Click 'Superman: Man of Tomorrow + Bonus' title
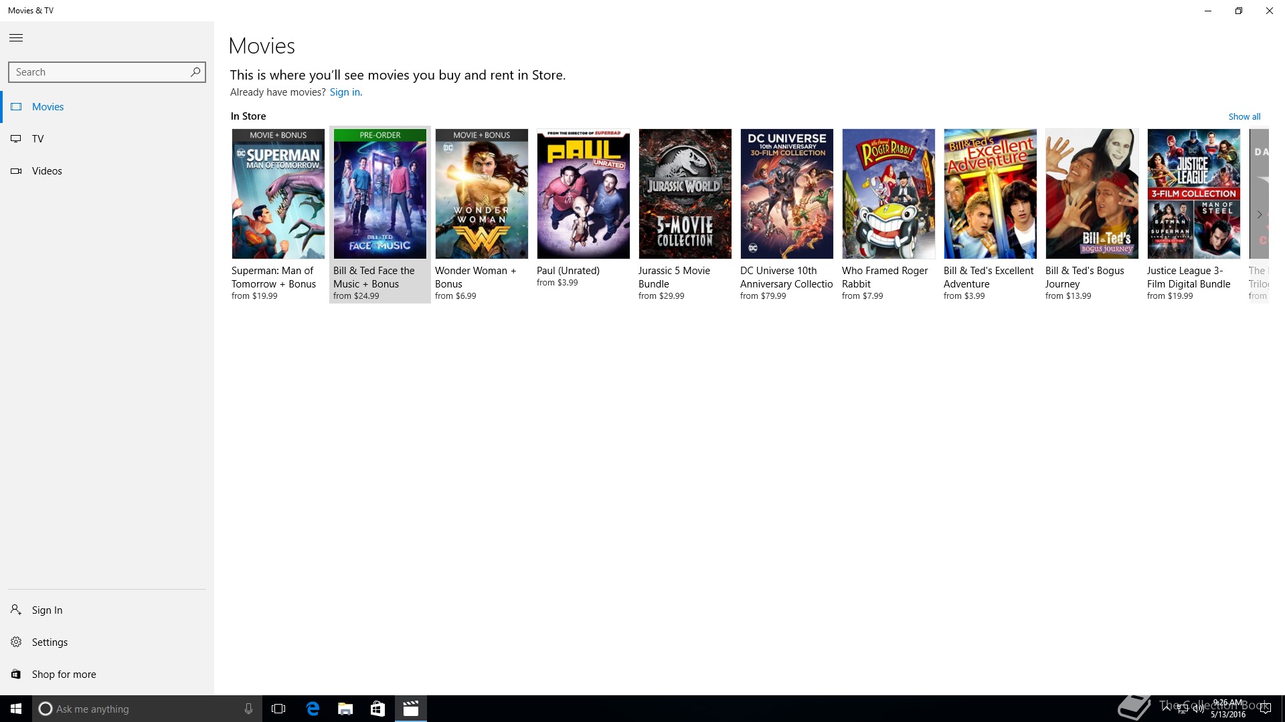Screen dimensions: 1285x722 tap(274, 277)
